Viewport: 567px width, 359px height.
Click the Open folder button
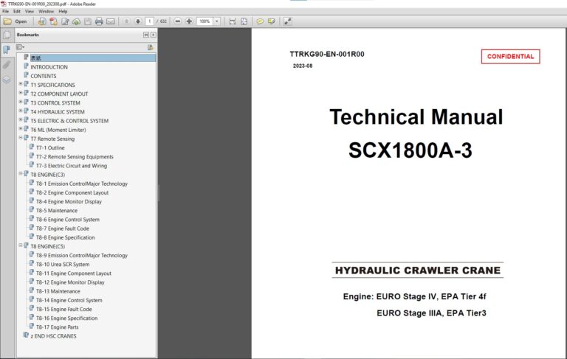coord(16,21)
